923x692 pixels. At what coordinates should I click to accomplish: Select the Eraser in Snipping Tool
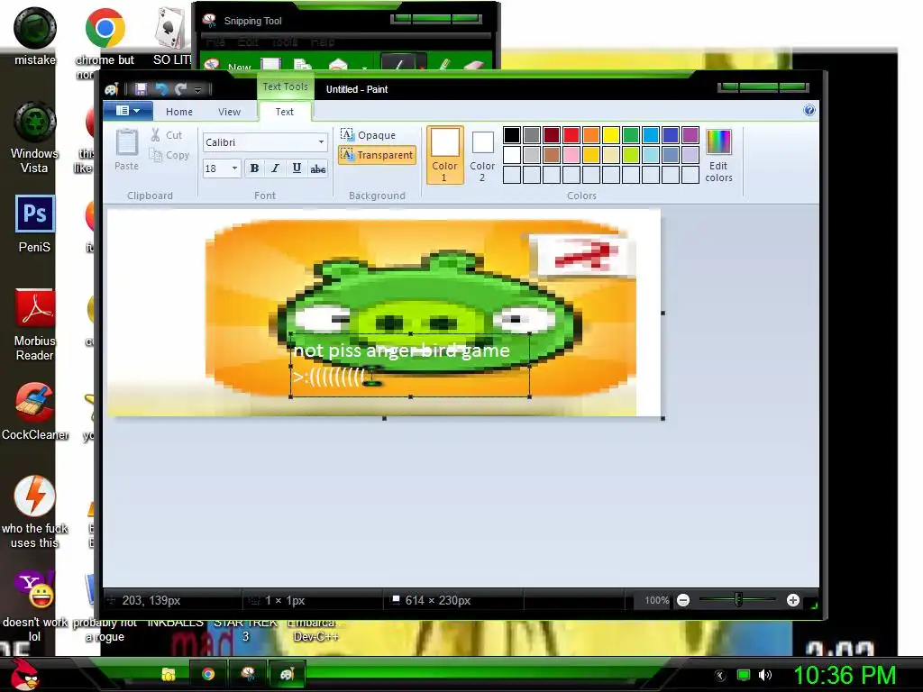(x=474, y=65)
